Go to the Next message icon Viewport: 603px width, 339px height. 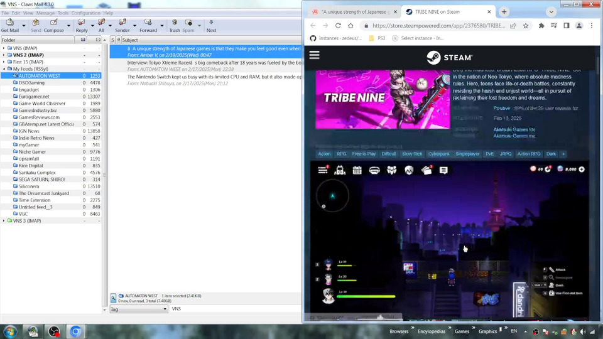point(211,26)
